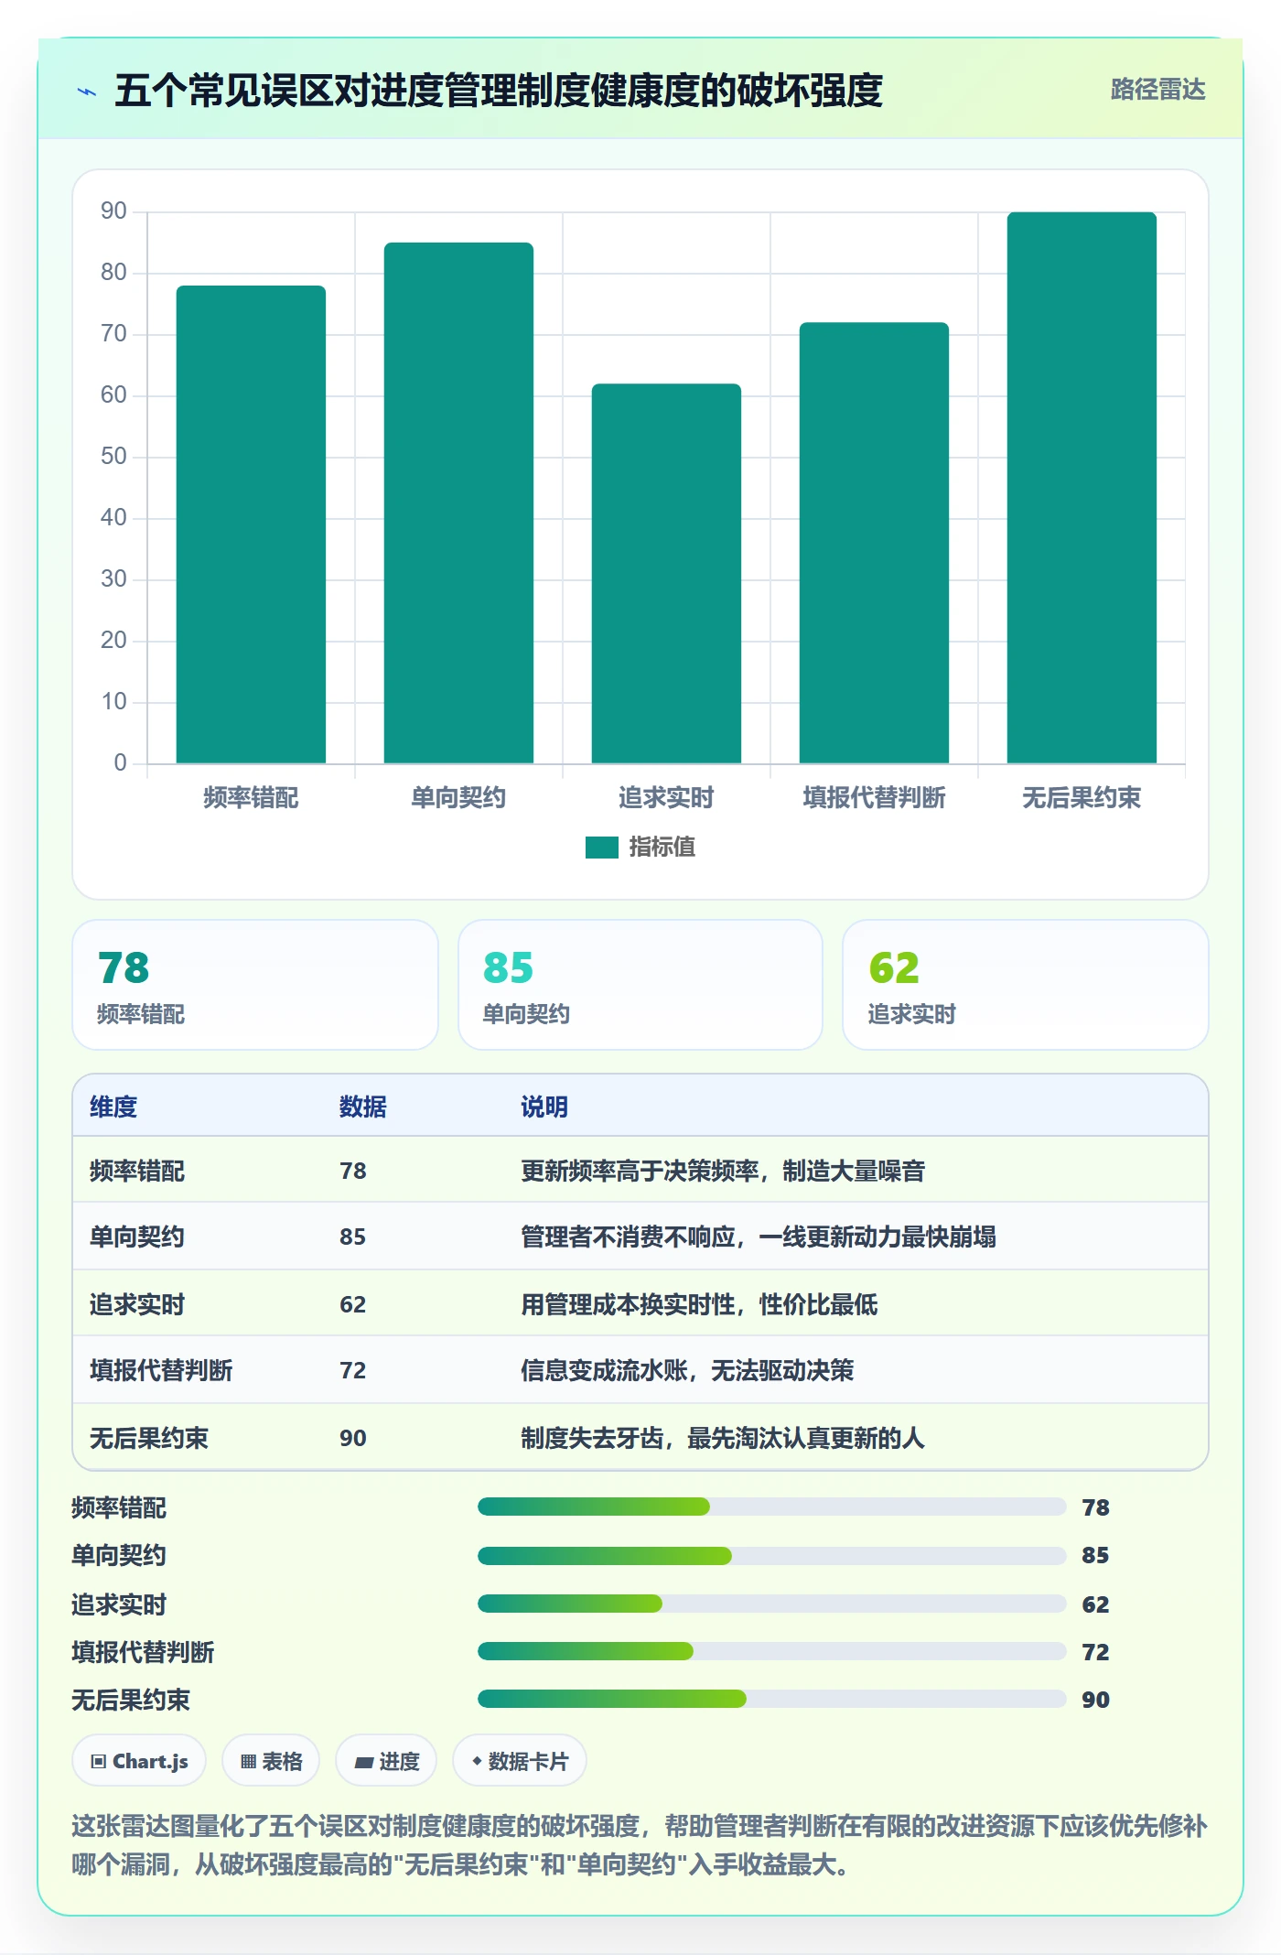
Task: Click the 说明 column header
Action: (544, 1107)
